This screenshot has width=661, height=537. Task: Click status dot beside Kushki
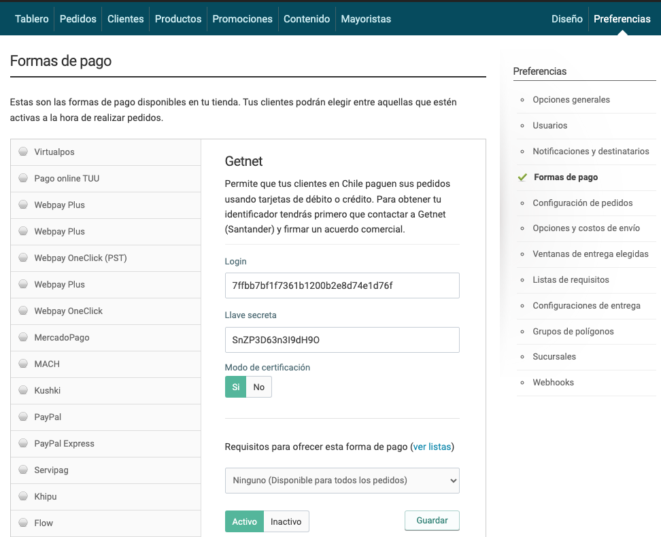coord(23,390)
